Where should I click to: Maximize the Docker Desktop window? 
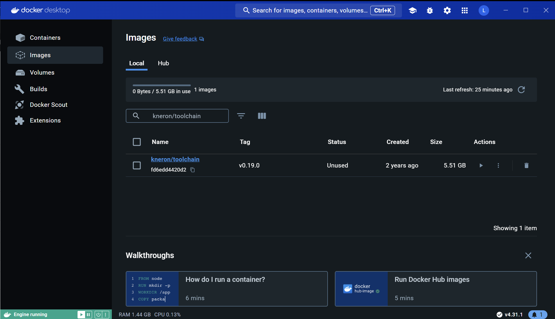[526, 10]
